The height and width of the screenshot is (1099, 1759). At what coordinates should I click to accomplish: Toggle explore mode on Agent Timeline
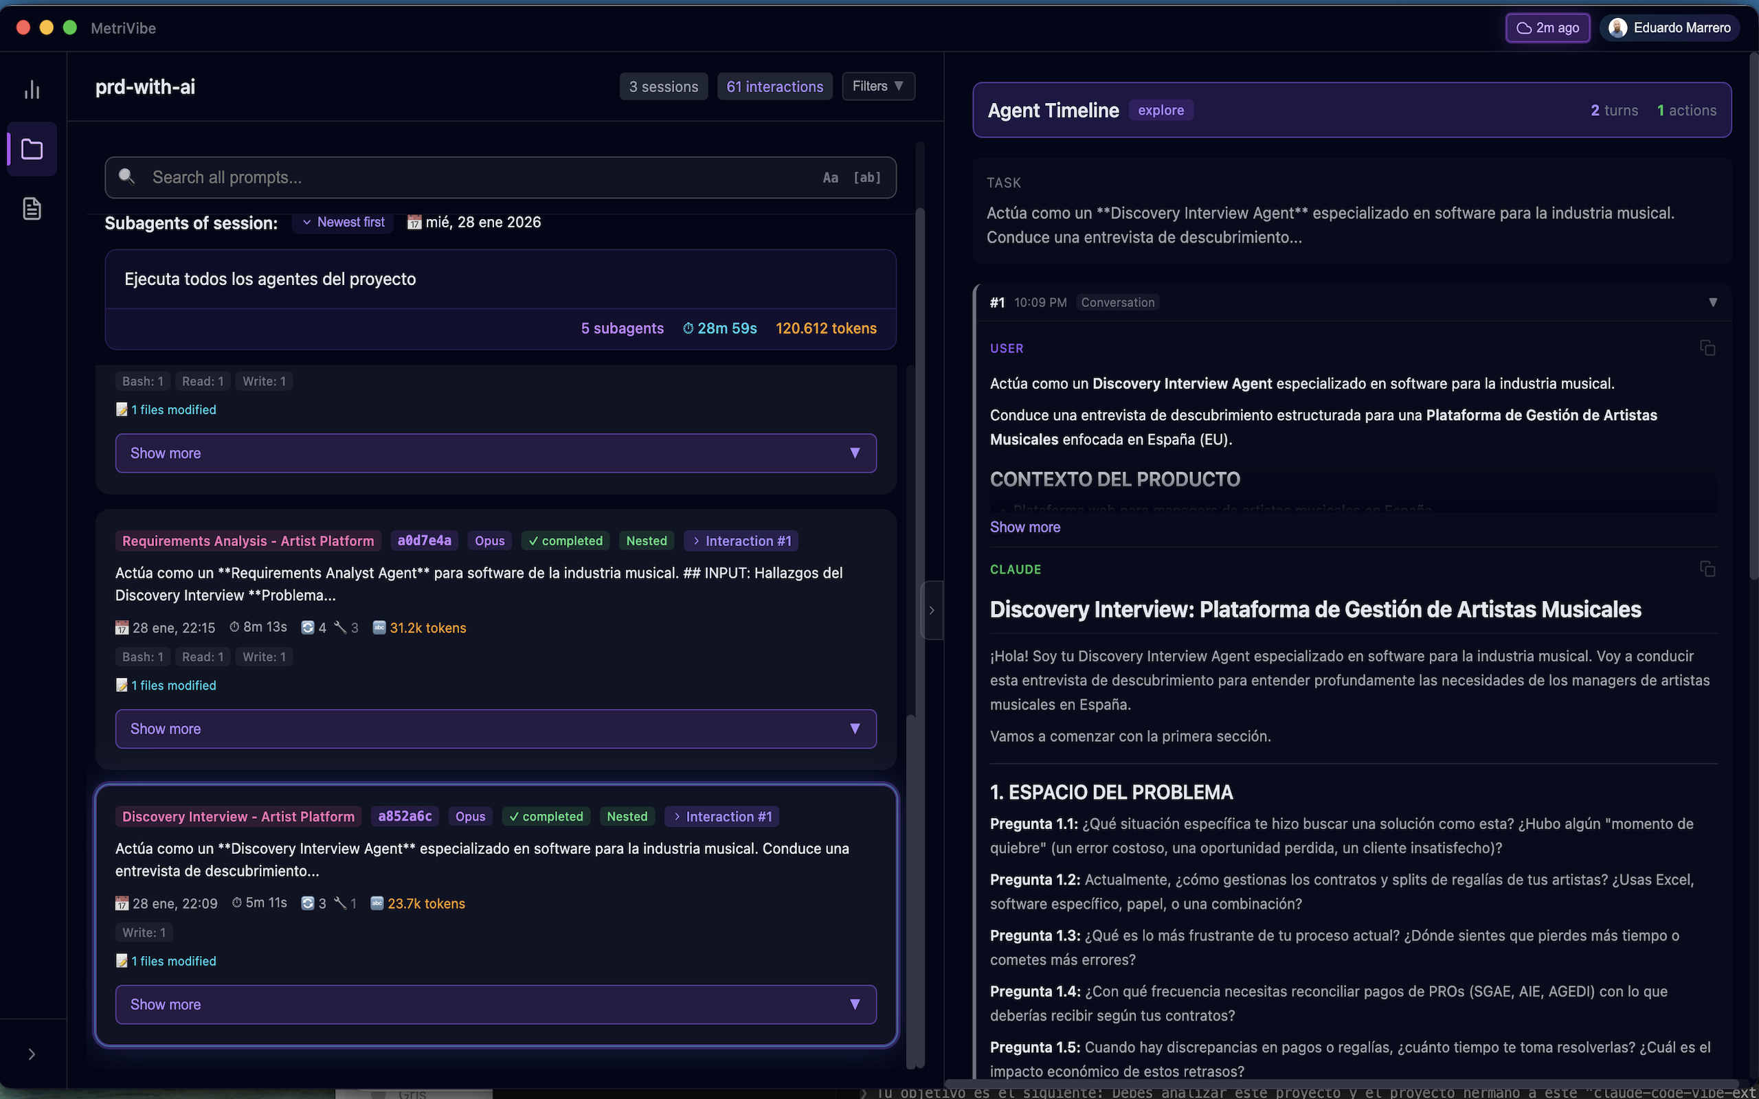[1161, 110]
